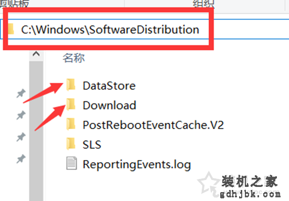Select the ReportingEvents.log file name
Screen dimensions: 289x201
(x=137, y=165)
